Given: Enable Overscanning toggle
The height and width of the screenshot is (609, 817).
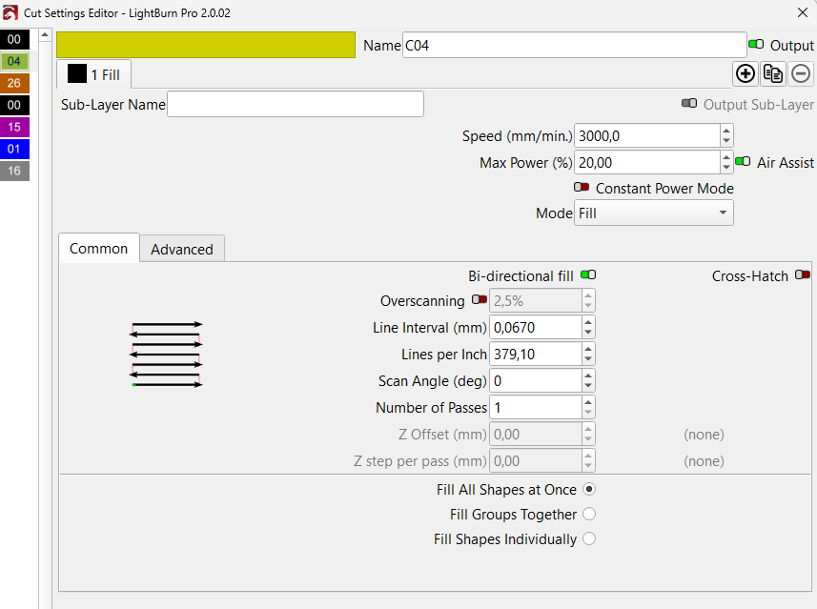Looking at the screenshot, I should tap(480, 299).
